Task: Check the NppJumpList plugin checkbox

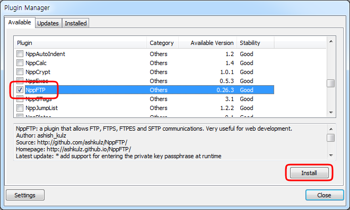Action: (x=20, y=108)
